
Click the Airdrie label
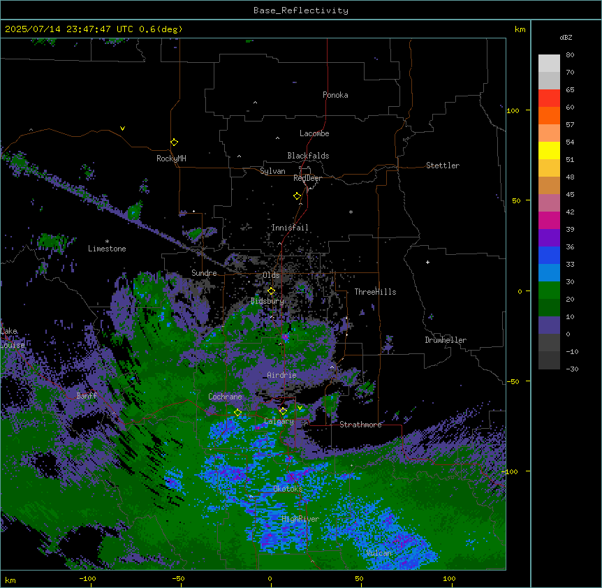(281, 375)
